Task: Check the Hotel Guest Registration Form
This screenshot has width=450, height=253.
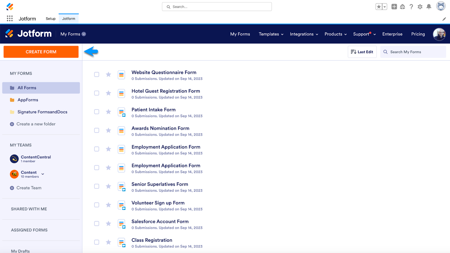Action: pyautogui.click(x=96, y=93)
